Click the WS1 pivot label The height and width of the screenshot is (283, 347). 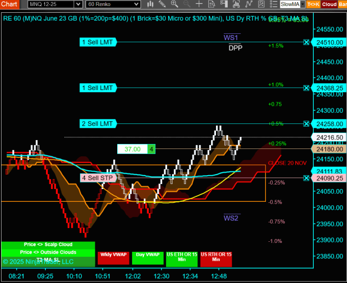(231, 37)
